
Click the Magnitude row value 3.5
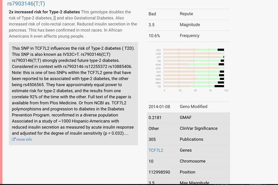click(x=151, y=25)
